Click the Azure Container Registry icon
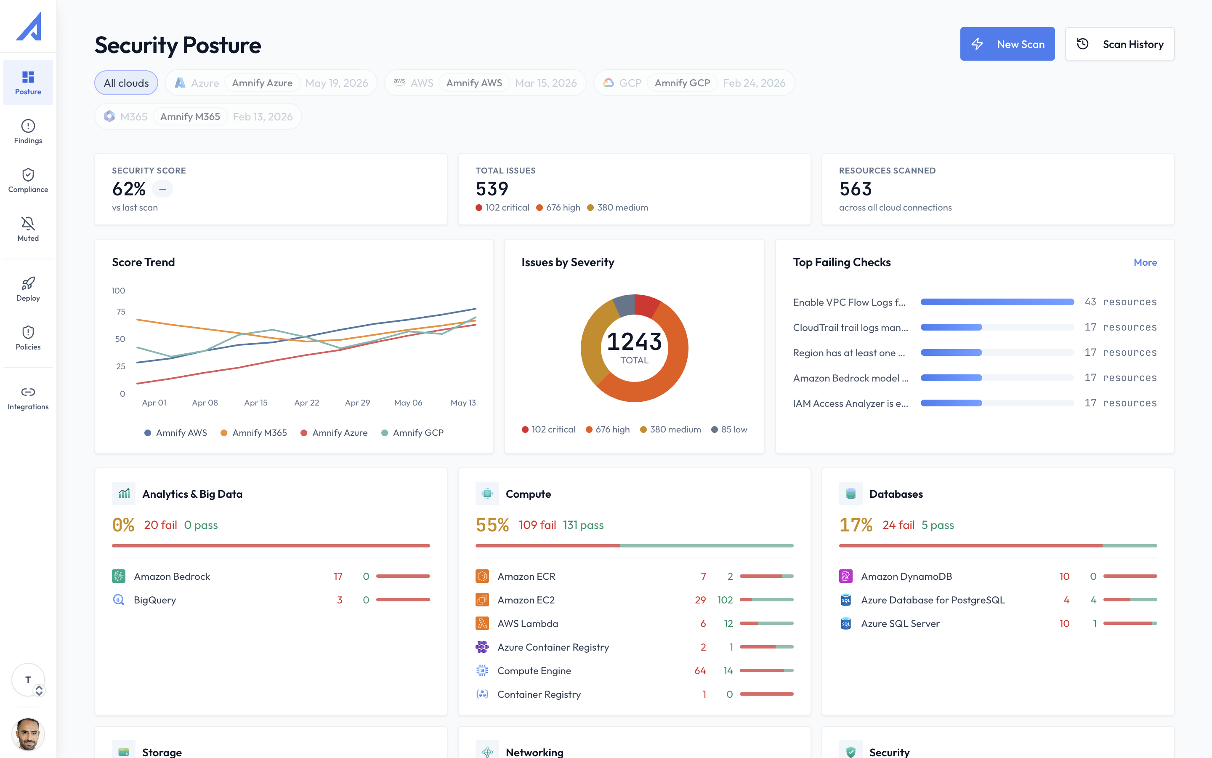 coord(482,647)
